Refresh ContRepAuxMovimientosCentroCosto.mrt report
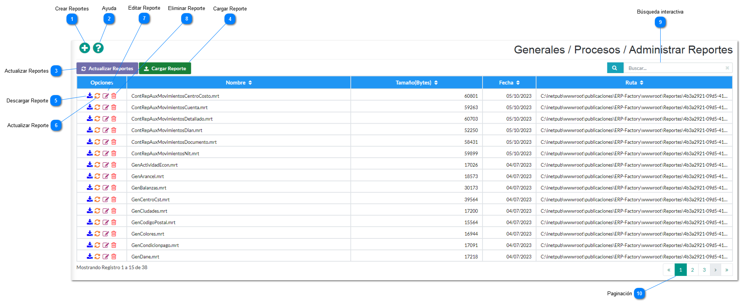Screen dimensions: 741x303 click(x=97, y=96)
